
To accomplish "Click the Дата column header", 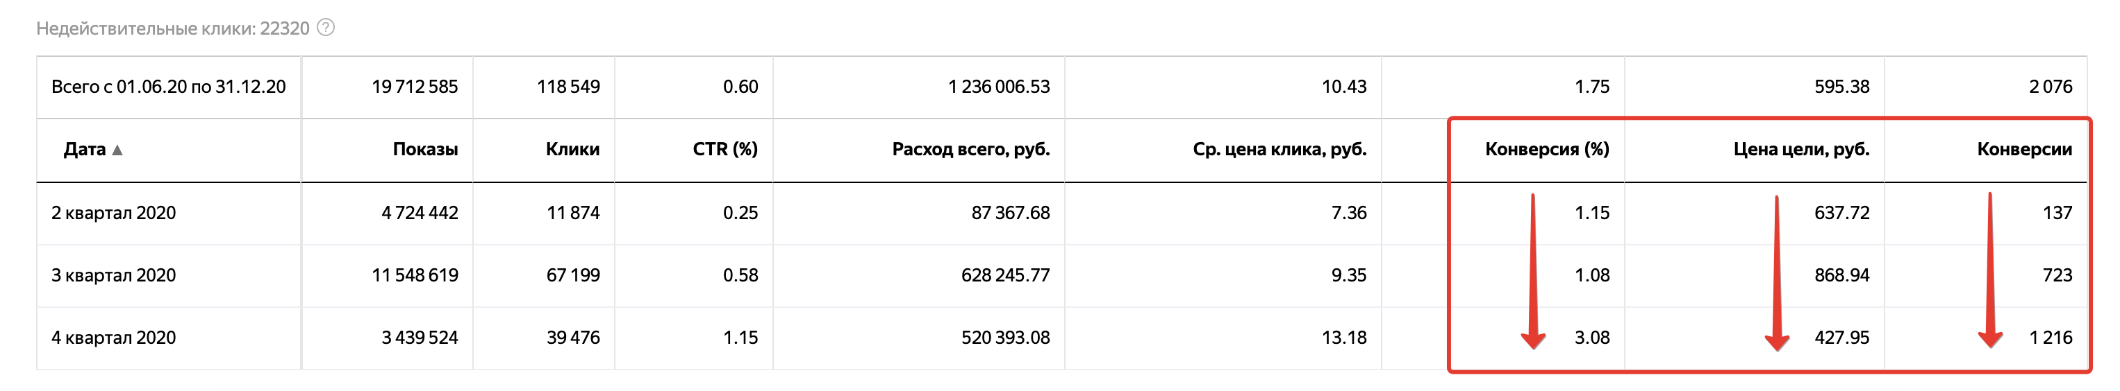I will point(85,150).
